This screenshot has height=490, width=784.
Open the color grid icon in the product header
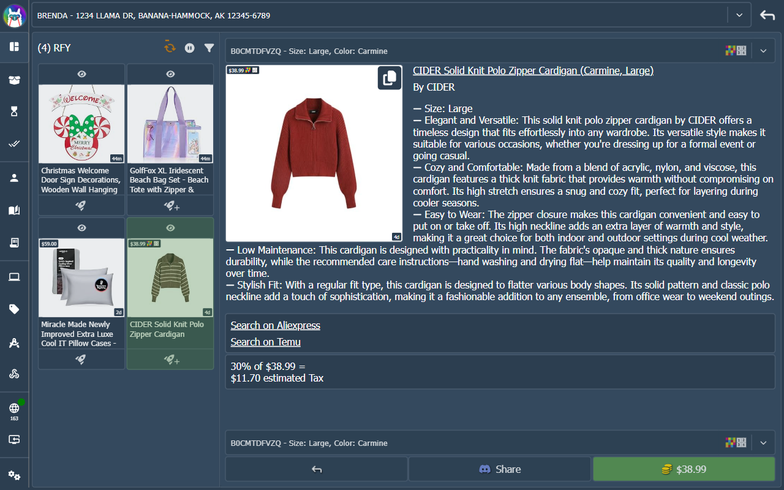tap(729, 51)
